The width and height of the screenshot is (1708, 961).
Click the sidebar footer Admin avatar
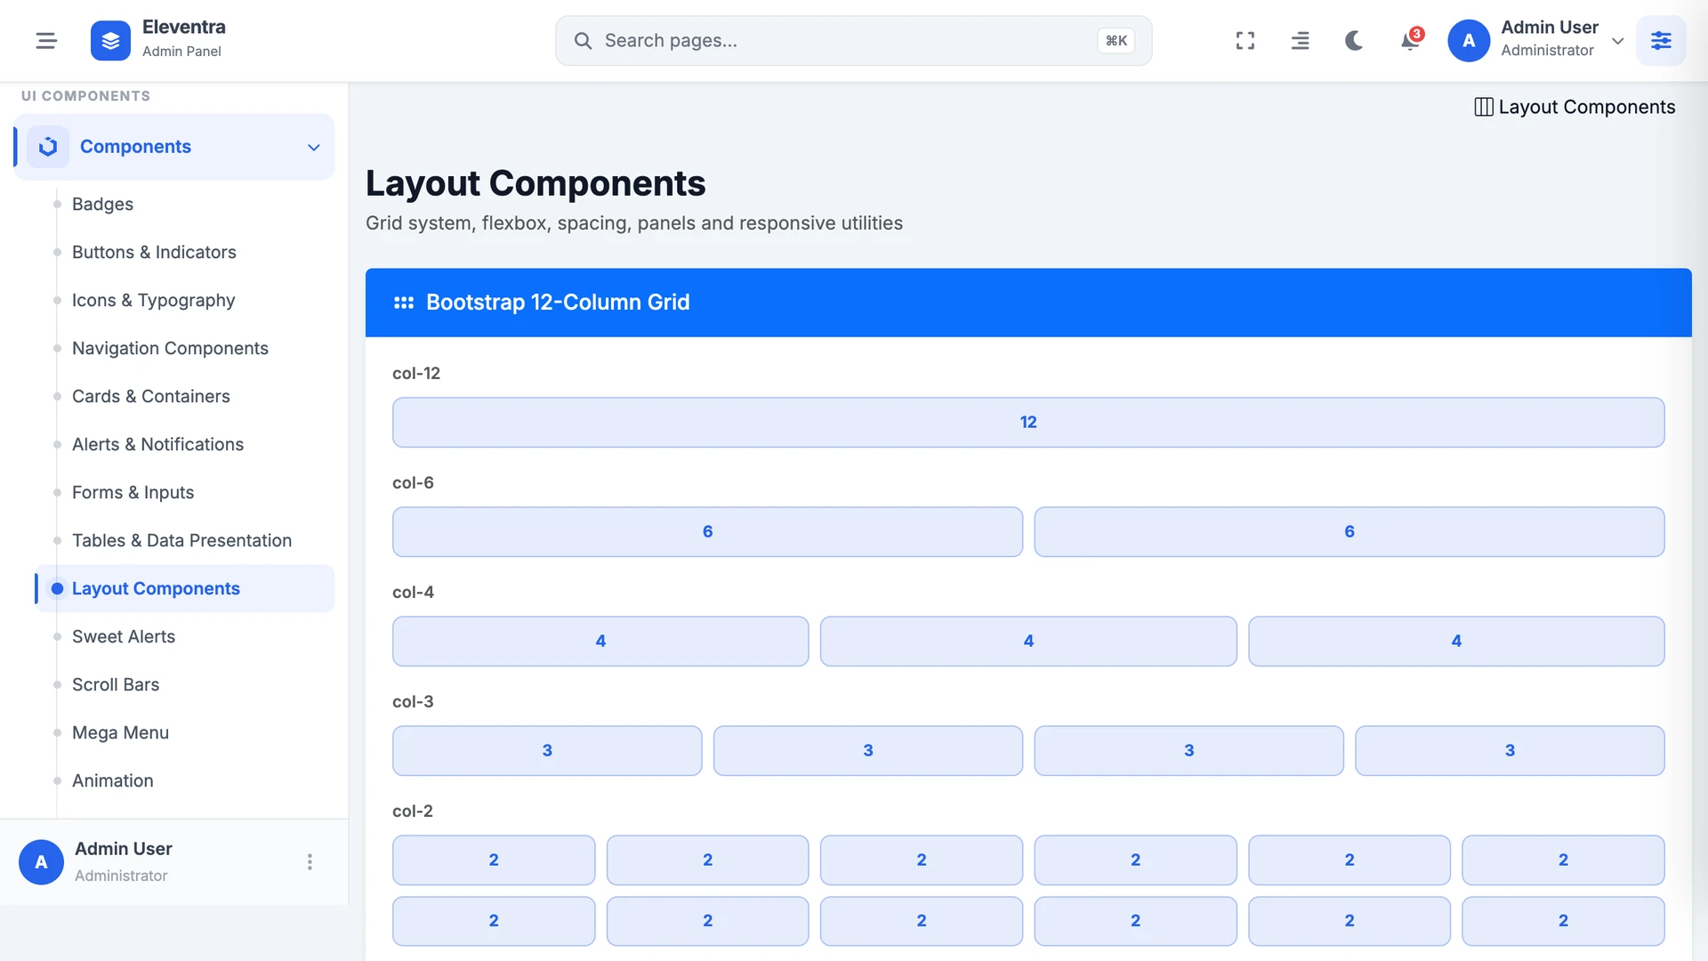(41, 861)
